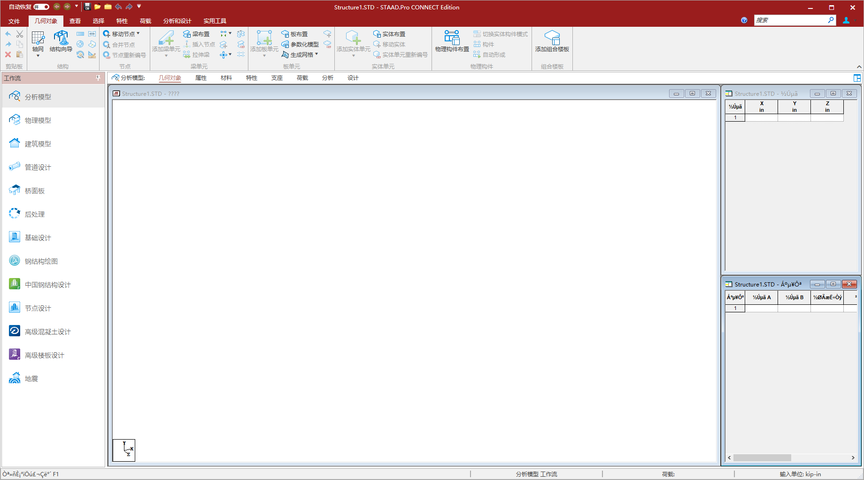Click 实体单元重新编号 renumber solids
This screenshot has width=864, height=480.
401,55
